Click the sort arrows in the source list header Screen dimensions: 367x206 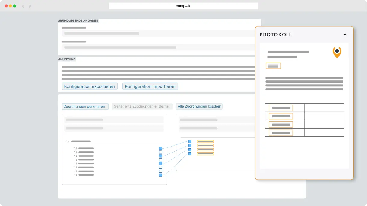[67, 141]
